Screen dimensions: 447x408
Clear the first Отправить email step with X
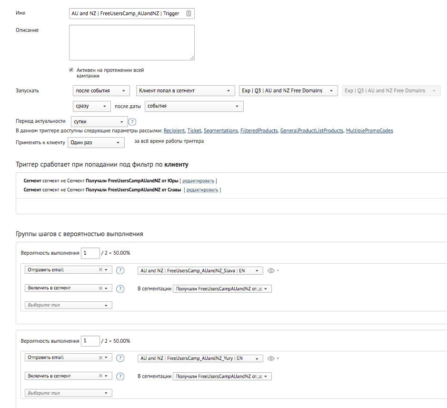[x=100, y=269]
